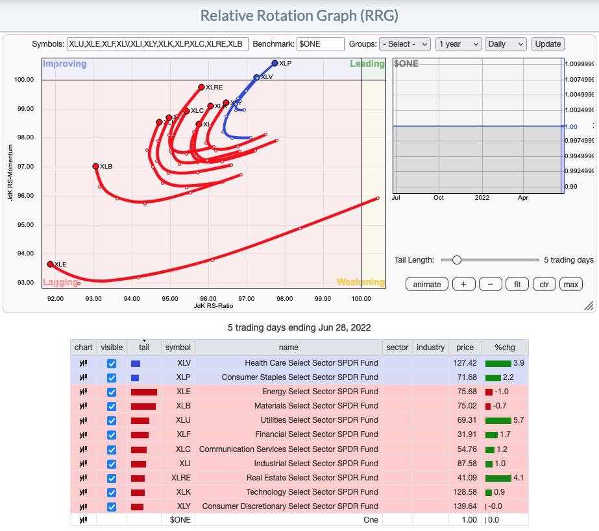Uncheck visible checkbox for XLB
Viewport: 599px width, 531px height.
tap(112, 406)
